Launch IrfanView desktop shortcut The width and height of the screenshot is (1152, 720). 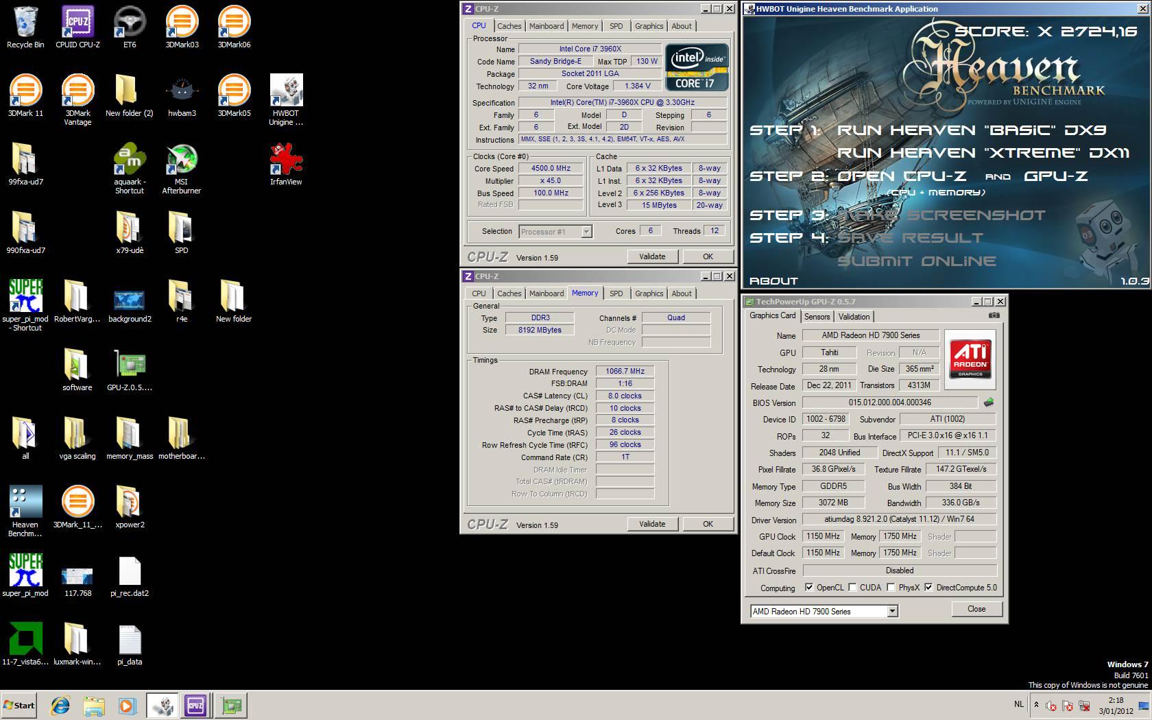[x=286, y=165]
